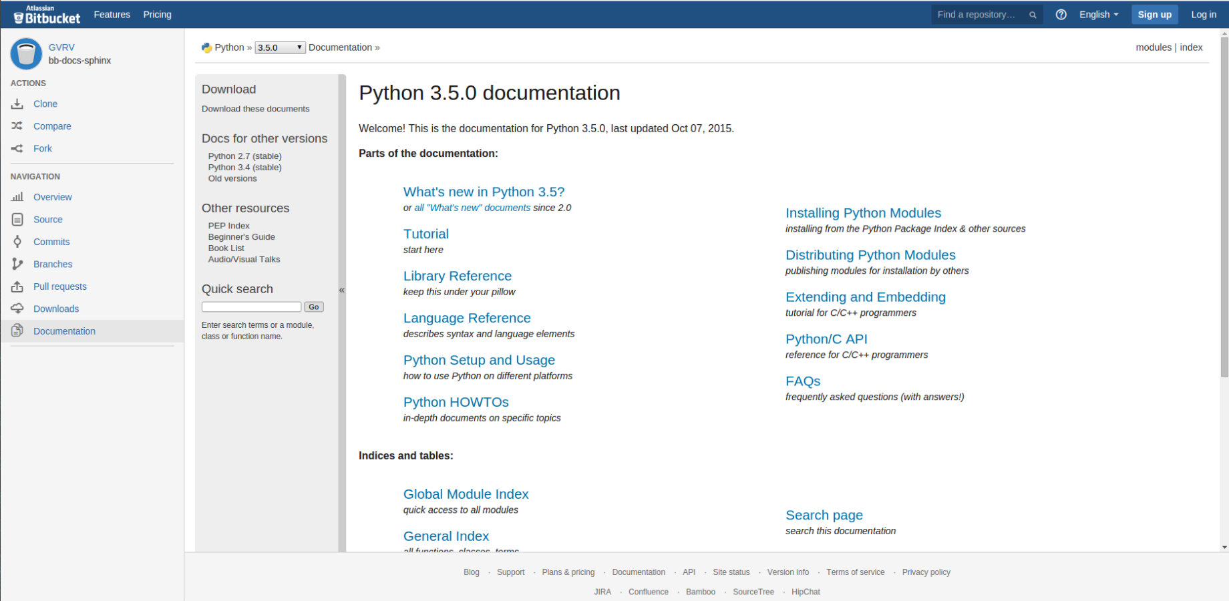Open all "What's new" documents link

(x=472, y=208)
